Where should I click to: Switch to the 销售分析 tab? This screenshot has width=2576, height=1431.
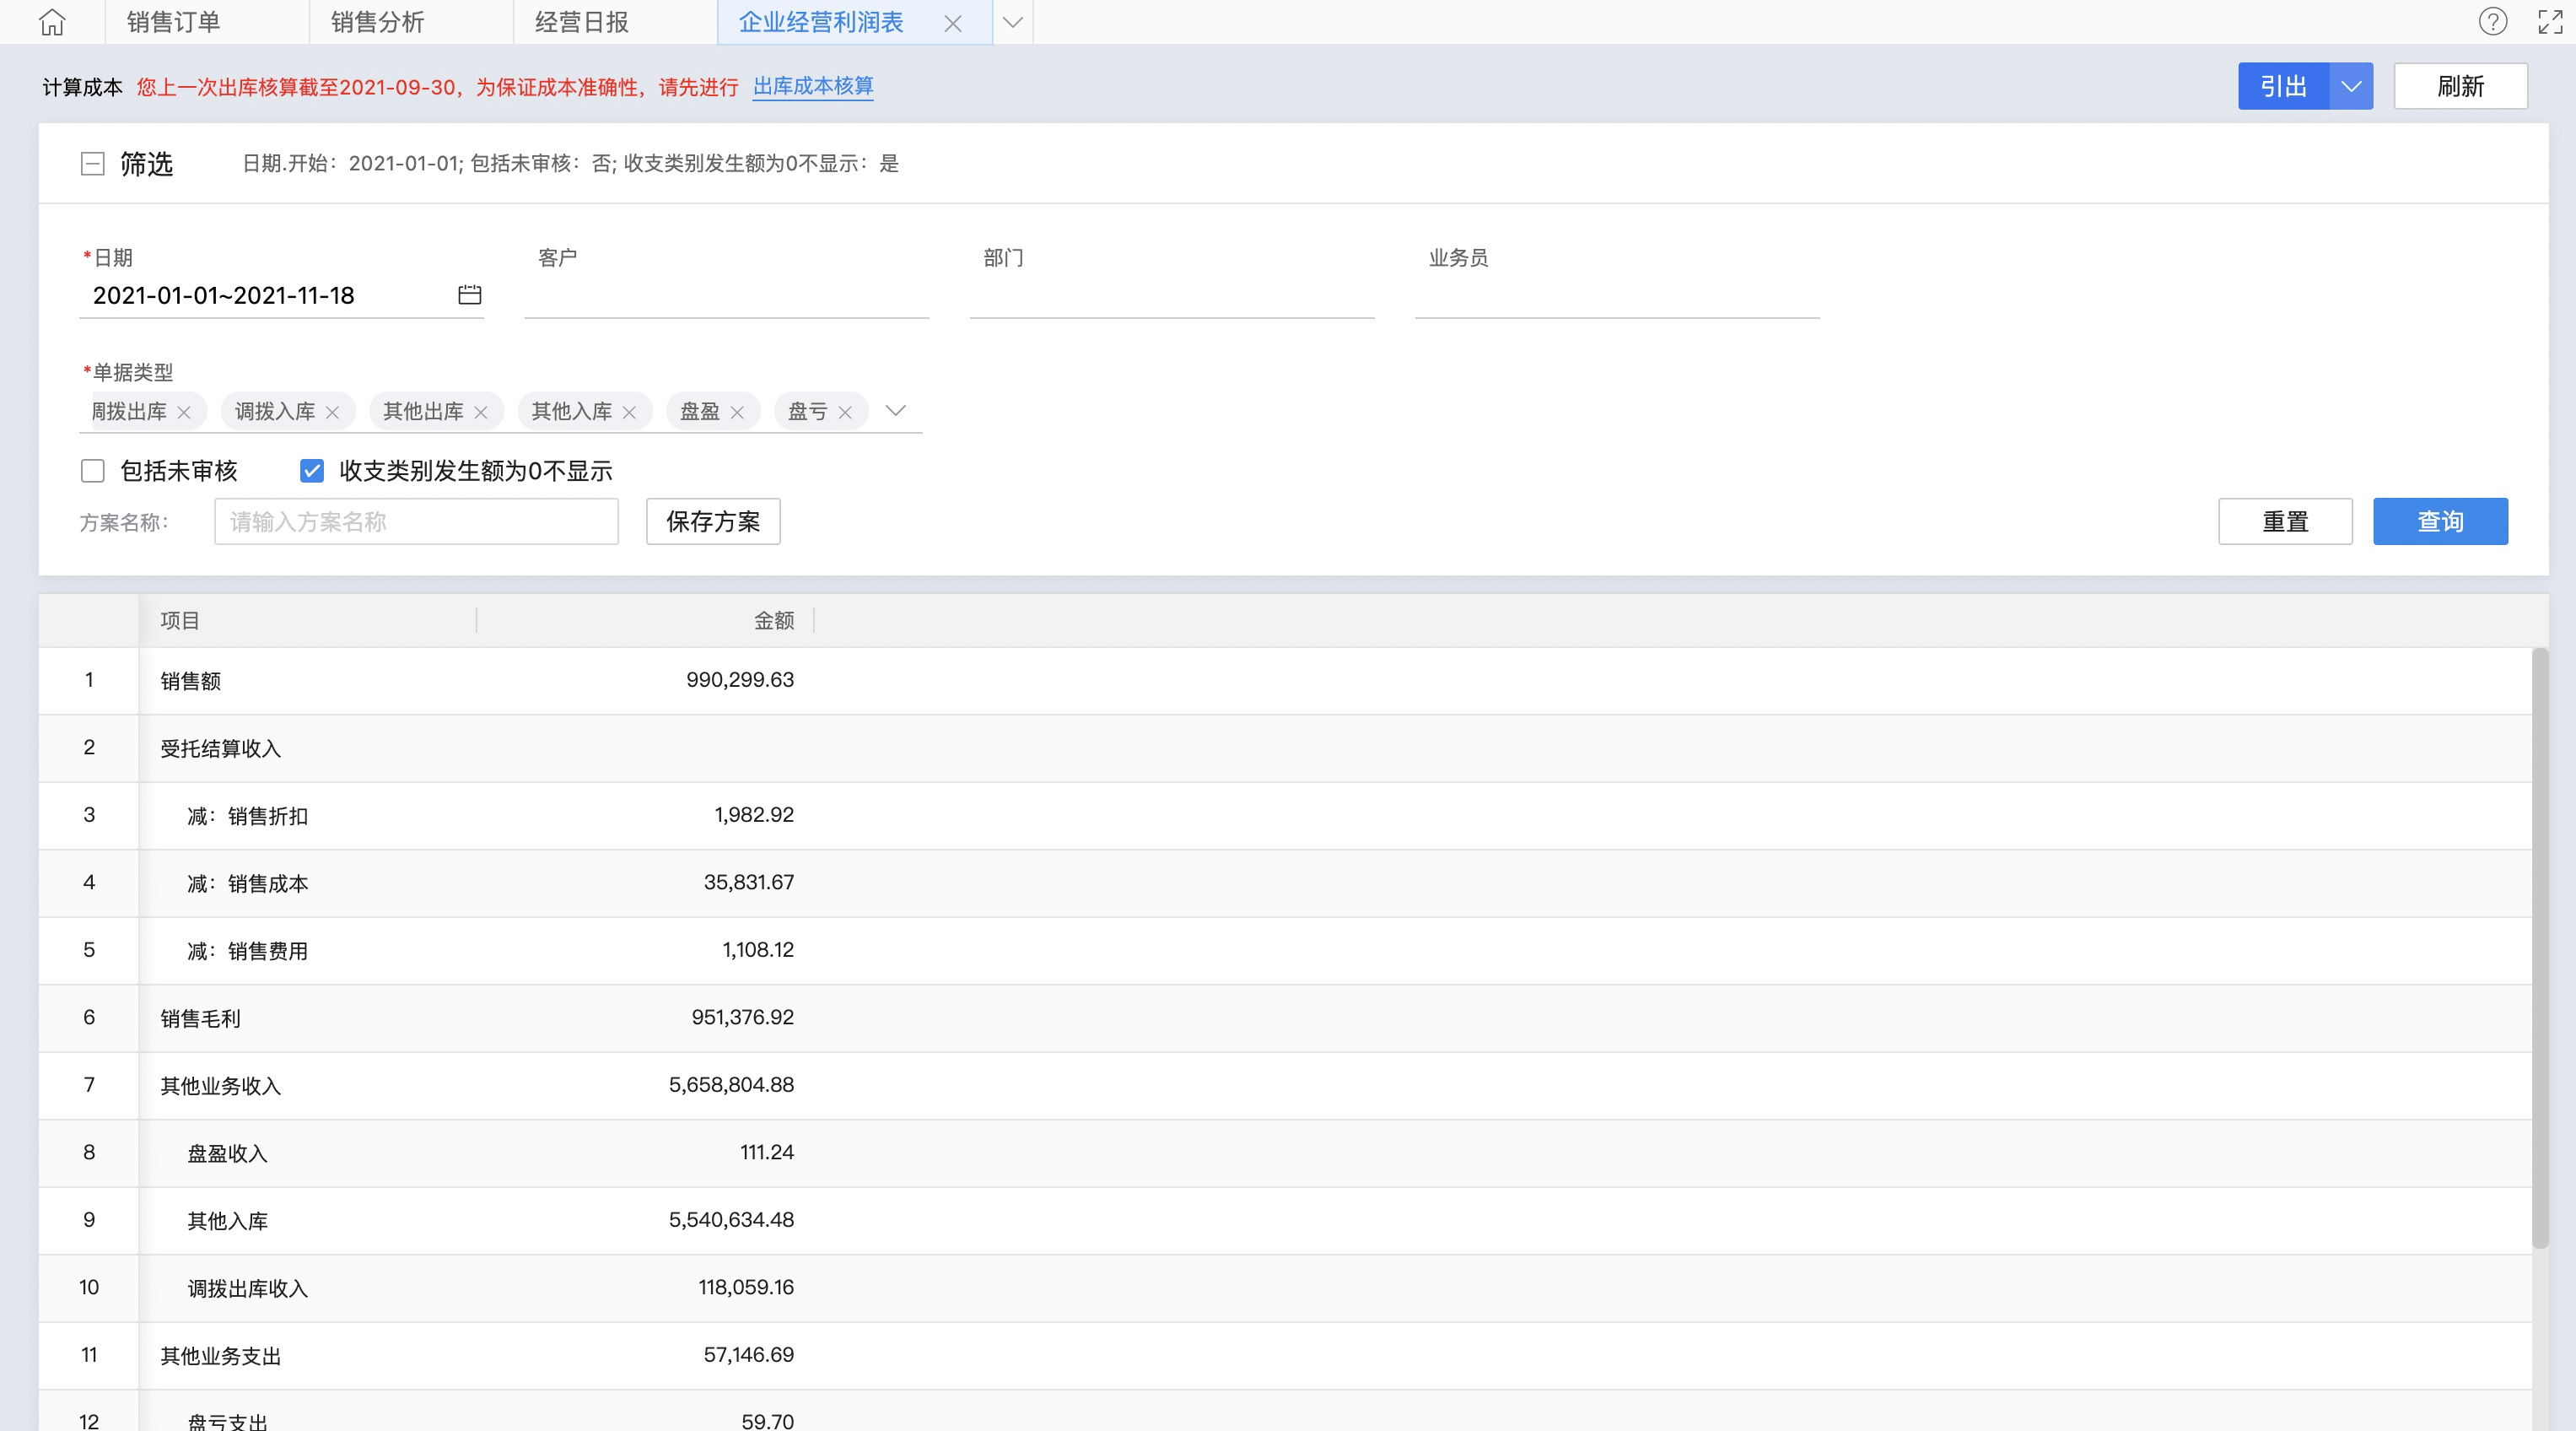point(378,22)
